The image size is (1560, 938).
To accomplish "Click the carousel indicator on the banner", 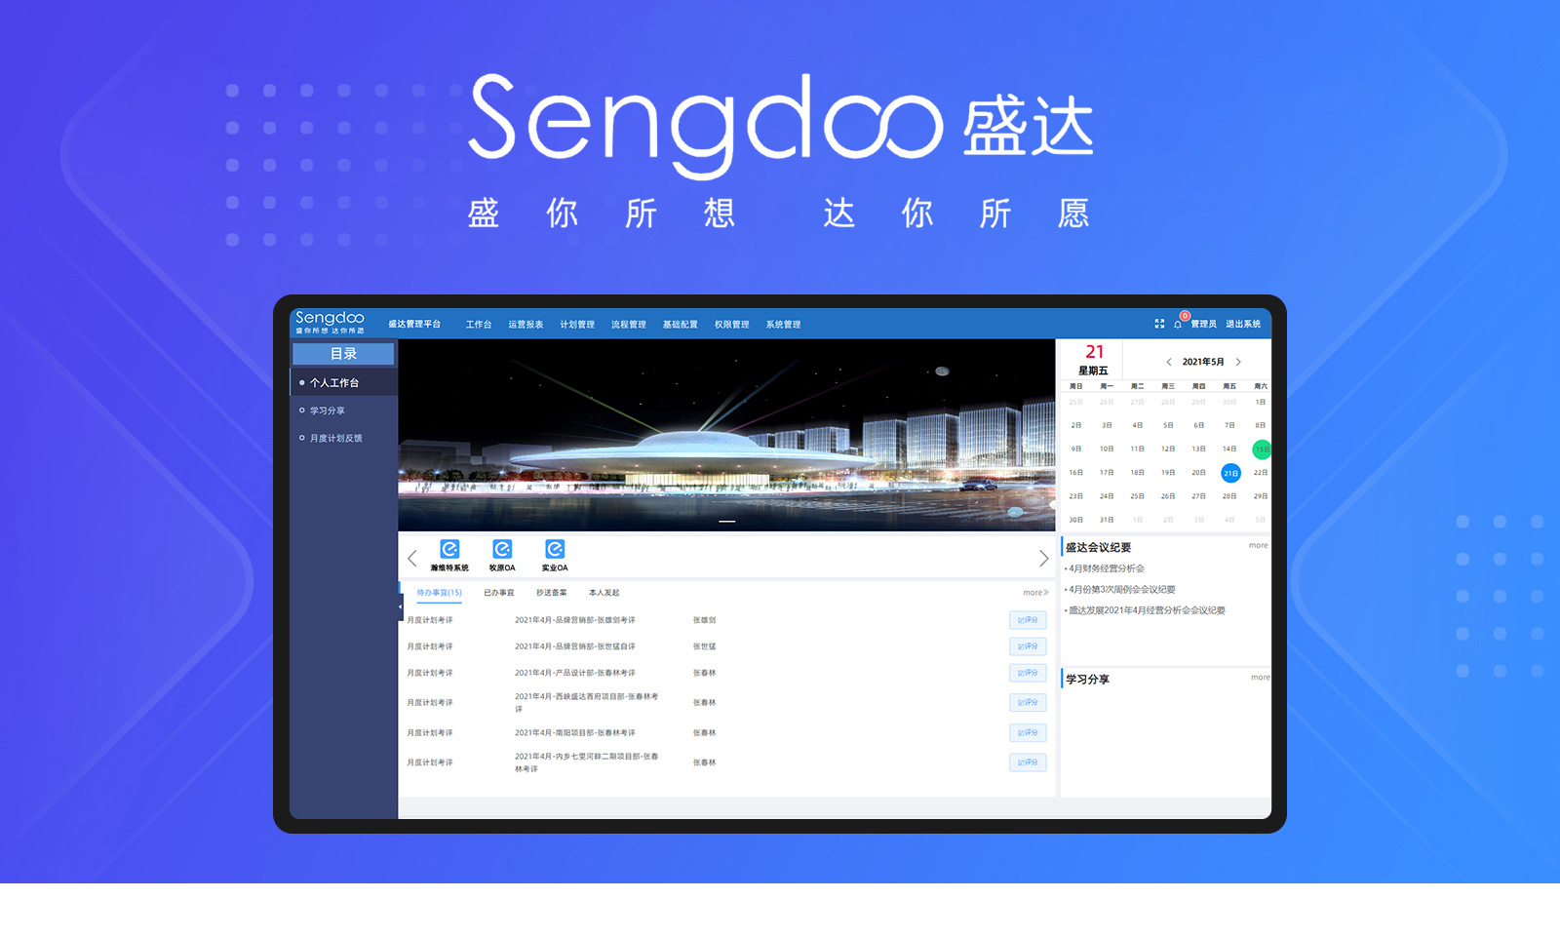I will 726,522.
